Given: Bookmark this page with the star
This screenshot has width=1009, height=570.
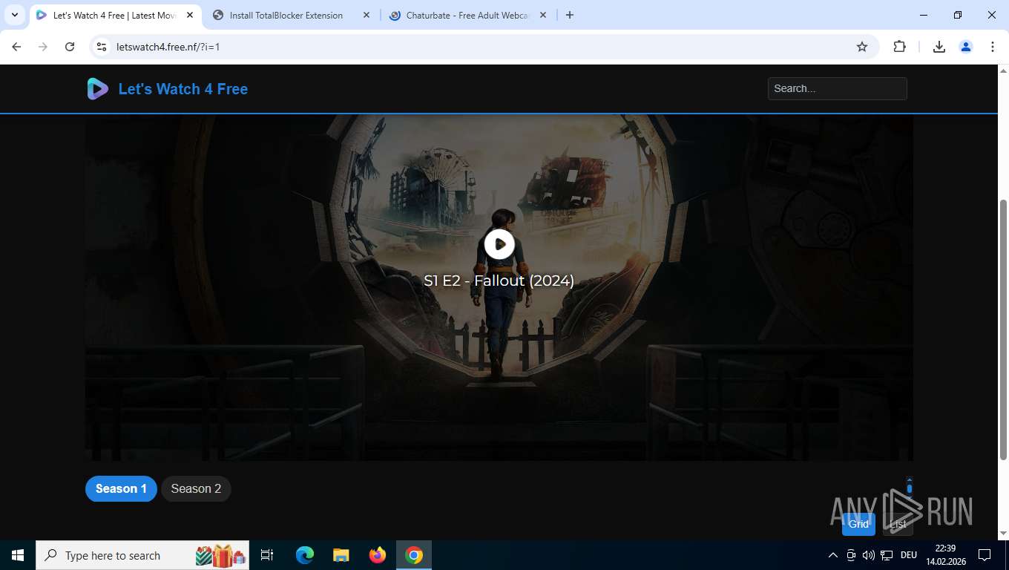Looking at the screenshot, I should 862,47.
